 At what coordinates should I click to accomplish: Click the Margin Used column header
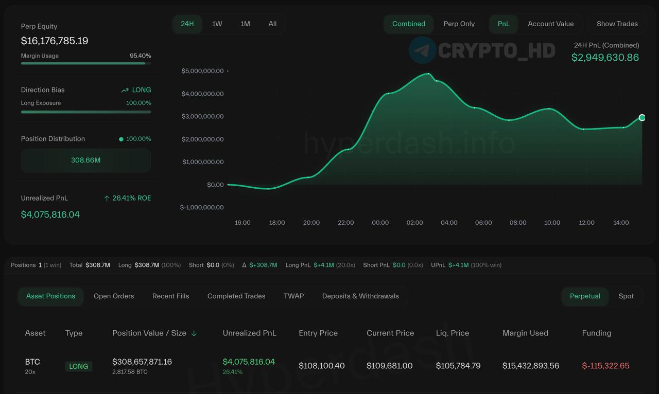coord(525,333)
